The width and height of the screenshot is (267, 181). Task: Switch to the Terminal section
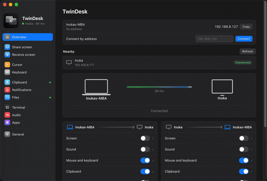coord(28,107)
